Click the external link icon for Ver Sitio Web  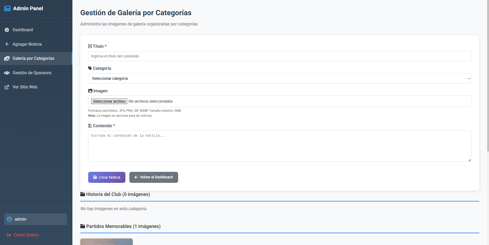point(7,87)
